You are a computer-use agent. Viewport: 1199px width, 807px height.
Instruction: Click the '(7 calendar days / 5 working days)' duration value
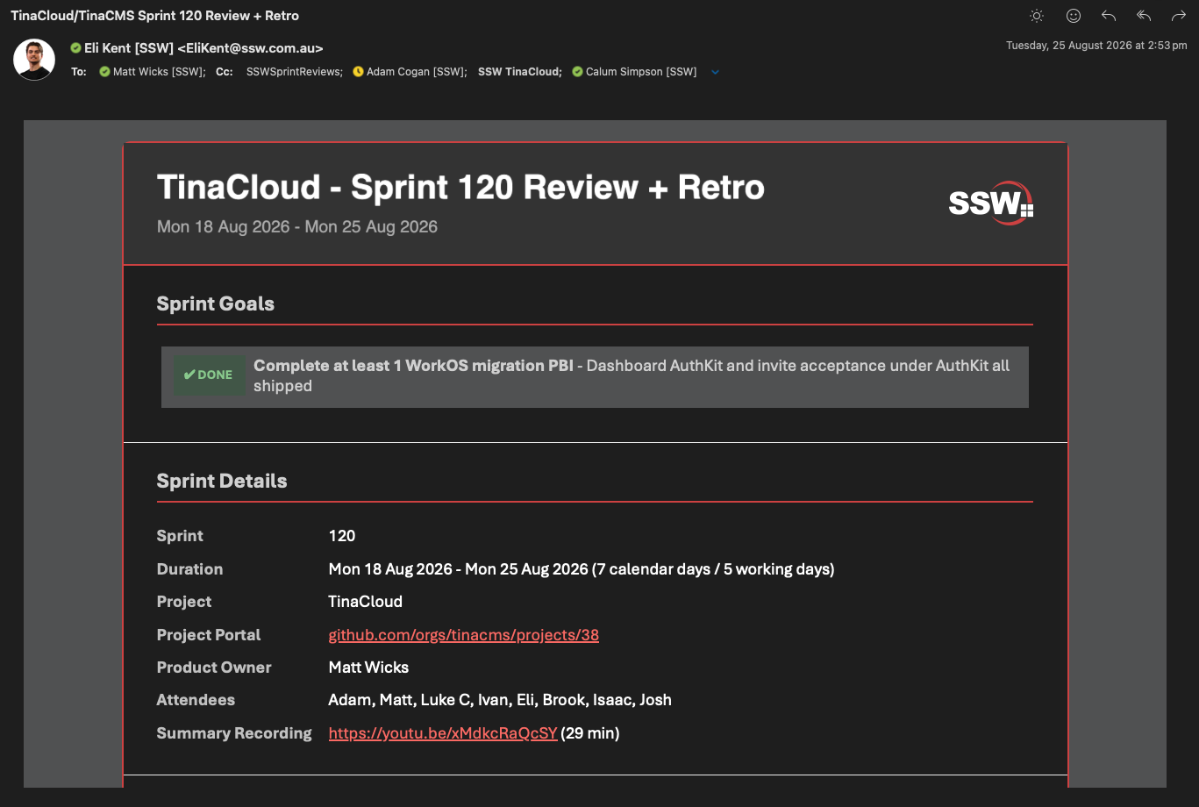point(713,569)
